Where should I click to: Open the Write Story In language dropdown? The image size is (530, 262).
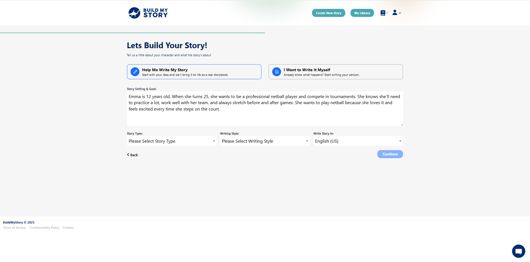click(358, 141)
